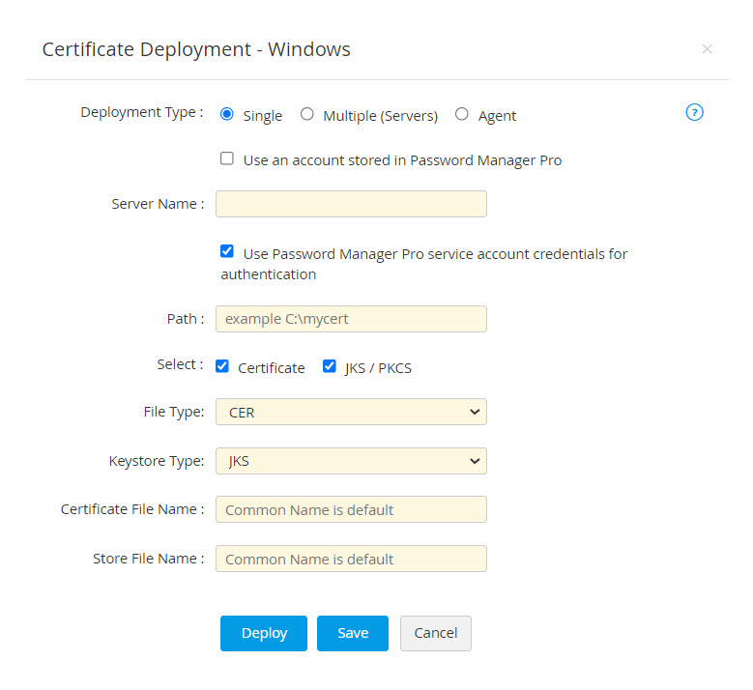Open the Keystore Type dropdown showing JKS
The image size is (753, 690).
pyautogui.click(x=351, y=461)
